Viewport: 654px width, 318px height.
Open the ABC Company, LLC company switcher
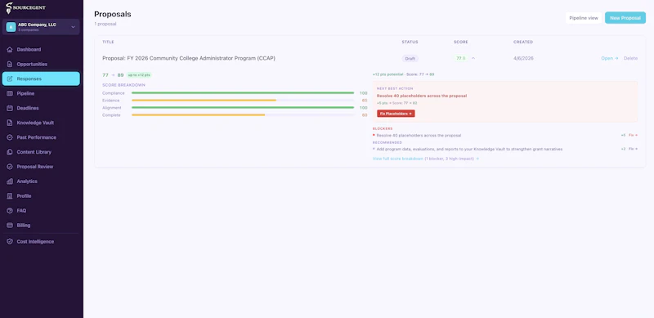[x=41, y=27]
